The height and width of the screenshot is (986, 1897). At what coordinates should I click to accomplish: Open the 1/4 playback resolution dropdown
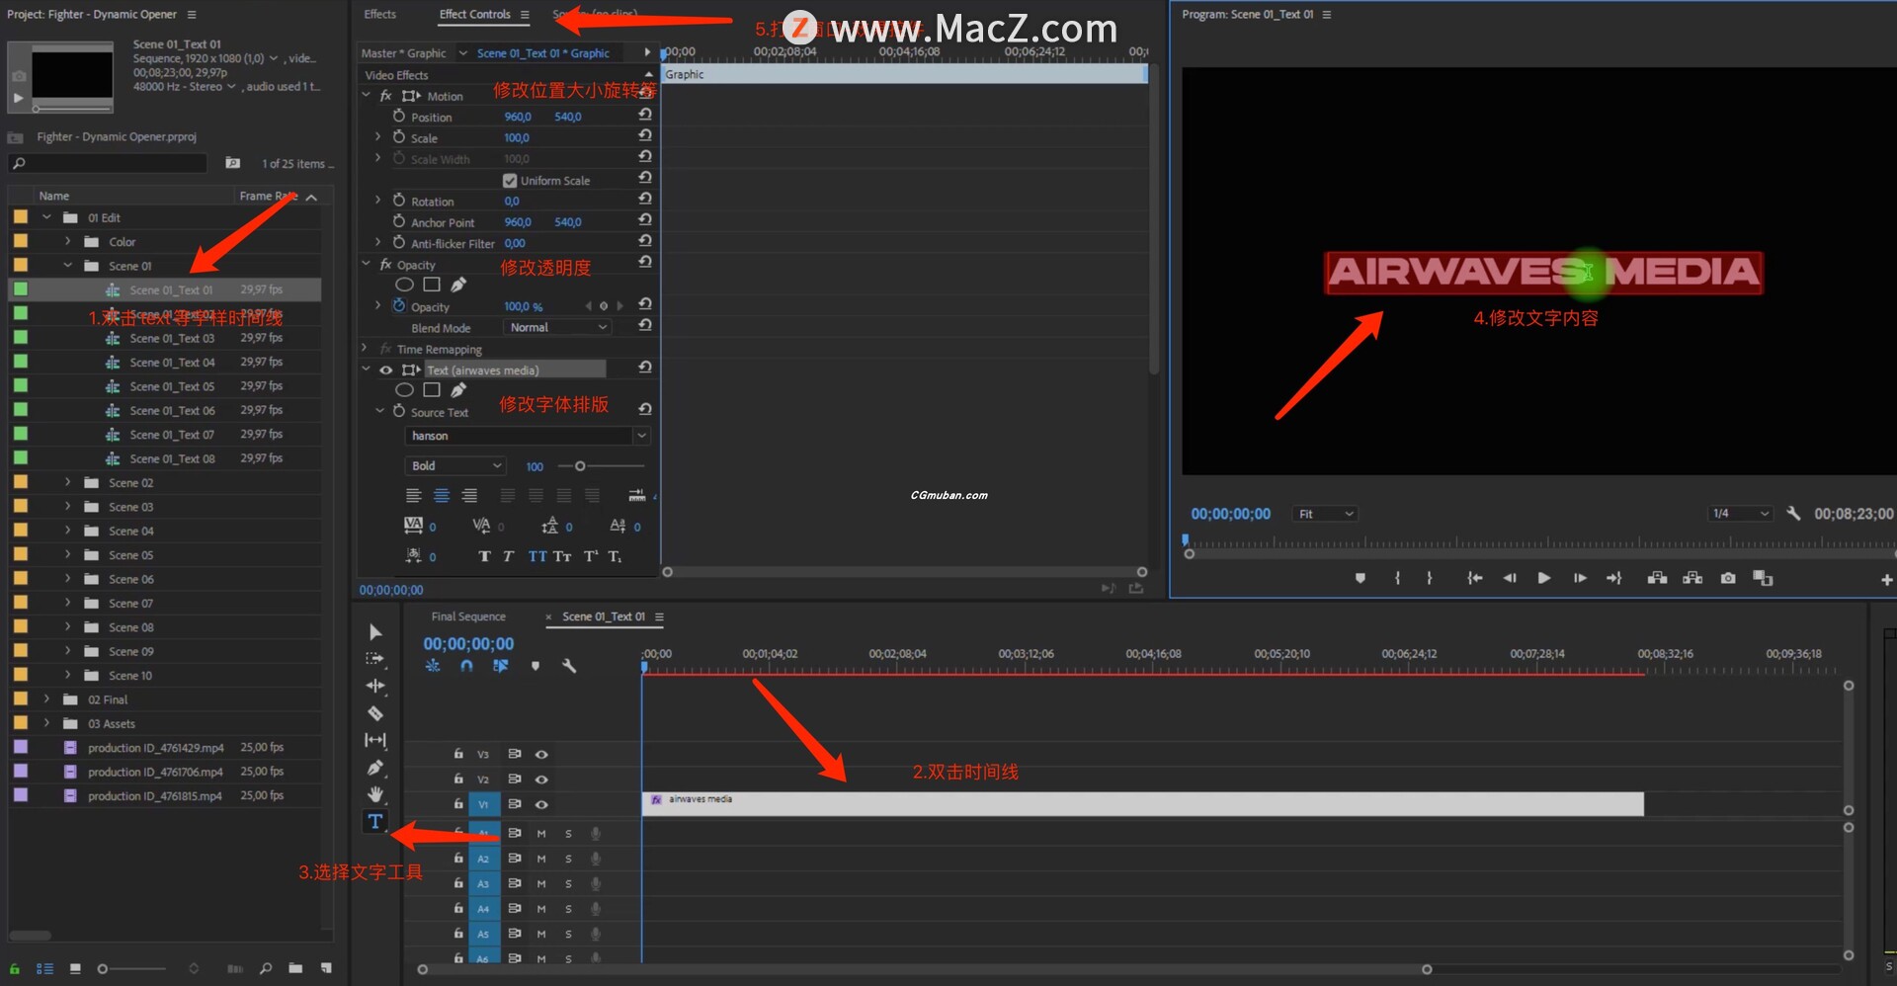(1741, 514)
